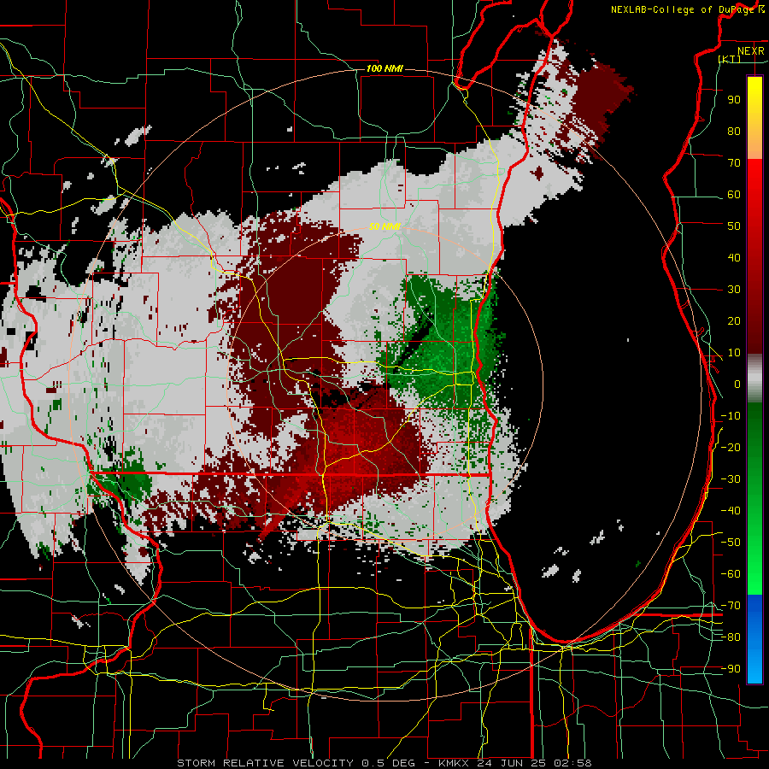Click the -20 value on the velocity scale

pyautogui.click(x=731, y=447)
